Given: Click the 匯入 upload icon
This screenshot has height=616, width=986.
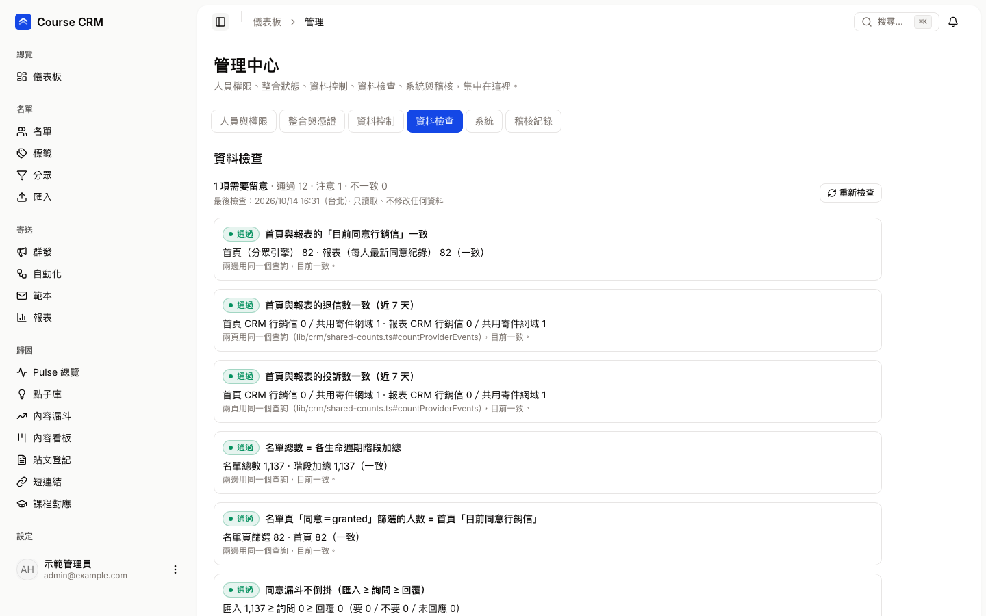Looking at the screenshot, I should (22, 197).
